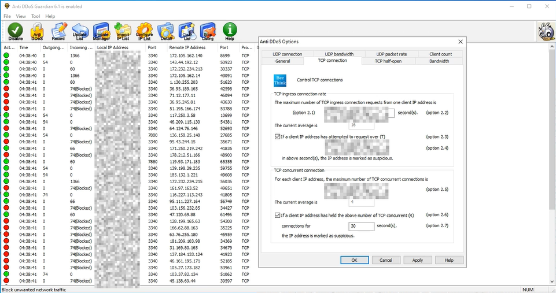Open the Help toolbar icon
The width and height of the screenshot is (556, 293).
tap(230, 31)
